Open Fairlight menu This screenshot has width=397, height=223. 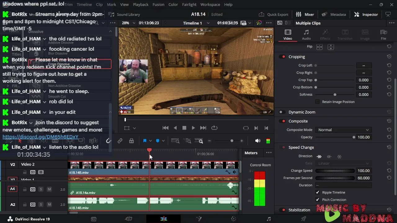pyautogui.click(x=189, y=4)
